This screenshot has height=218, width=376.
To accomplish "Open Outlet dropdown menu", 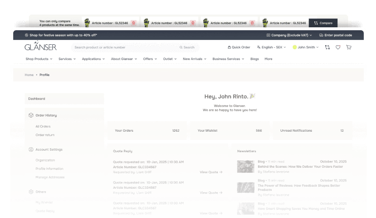I will pyautogui.click(x=170, y=59).
